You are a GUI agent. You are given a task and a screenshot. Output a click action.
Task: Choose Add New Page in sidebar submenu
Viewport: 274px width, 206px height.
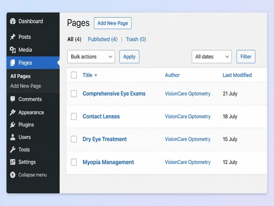tap(26, 86)
